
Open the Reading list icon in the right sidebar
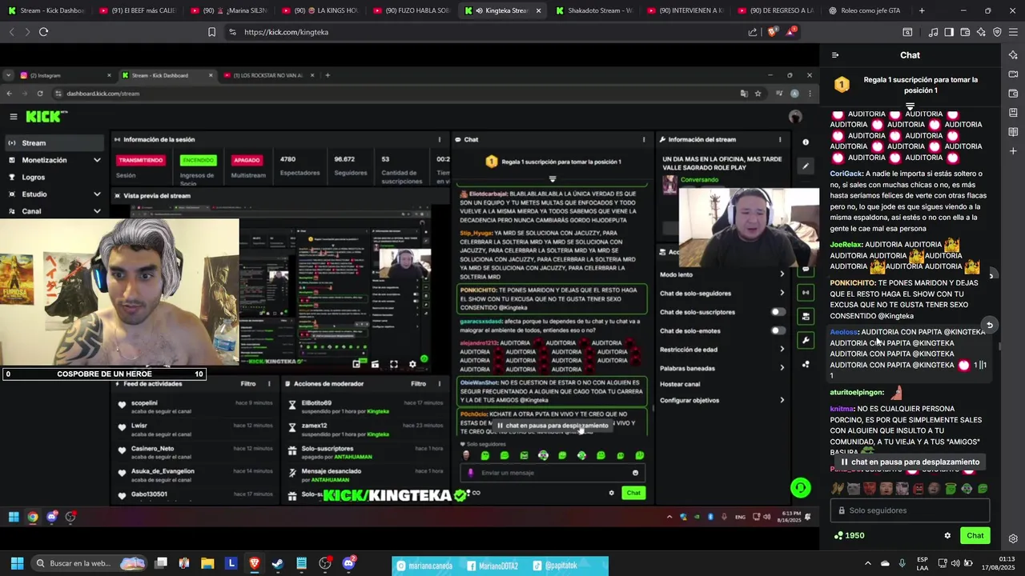click(x=1013, y=132)
